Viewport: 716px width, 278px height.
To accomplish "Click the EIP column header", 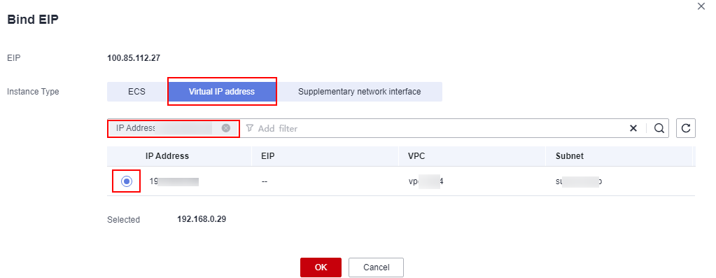I will point(267,156).
